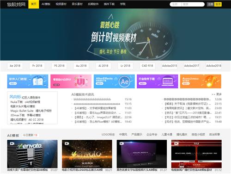Select the Adobe2017 version button
Image resolution: width=231 pixels, height=174 pixels.
click(192, 66)
